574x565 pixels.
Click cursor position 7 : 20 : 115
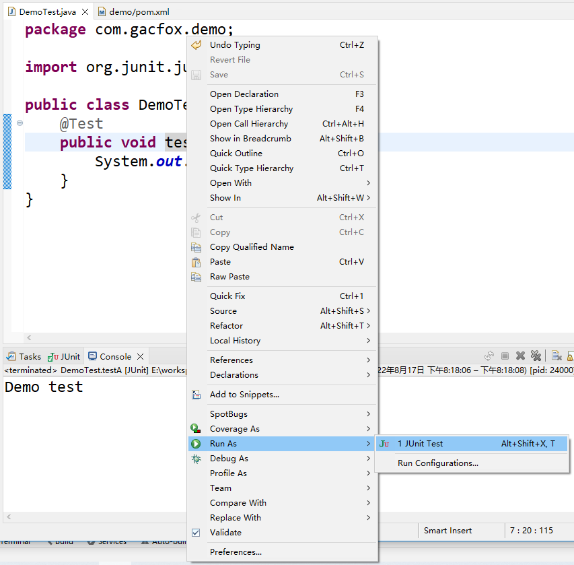531,531
